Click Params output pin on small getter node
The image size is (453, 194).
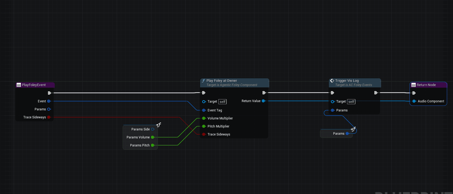(347, 134)
